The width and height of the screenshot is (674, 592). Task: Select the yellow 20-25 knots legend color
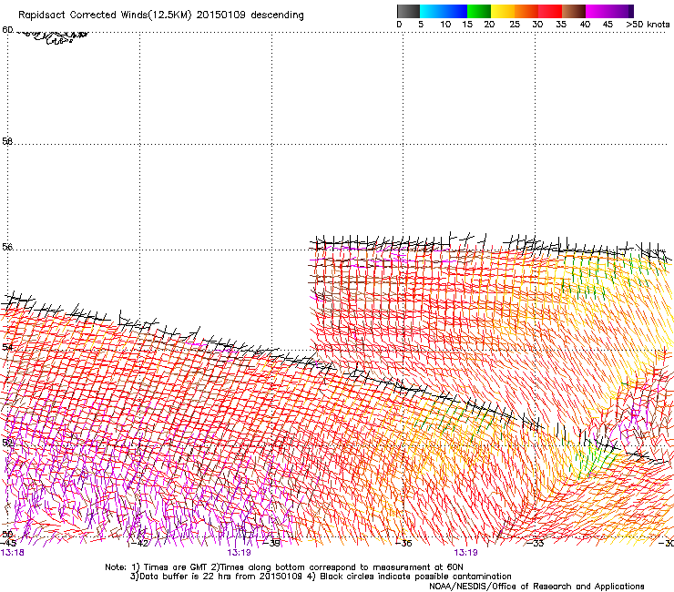click(x=503, y=11)
